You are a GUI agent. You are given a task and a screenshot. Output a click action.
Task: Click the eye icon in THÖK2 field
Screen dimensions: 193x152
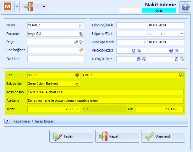click(x=182, y=59)
